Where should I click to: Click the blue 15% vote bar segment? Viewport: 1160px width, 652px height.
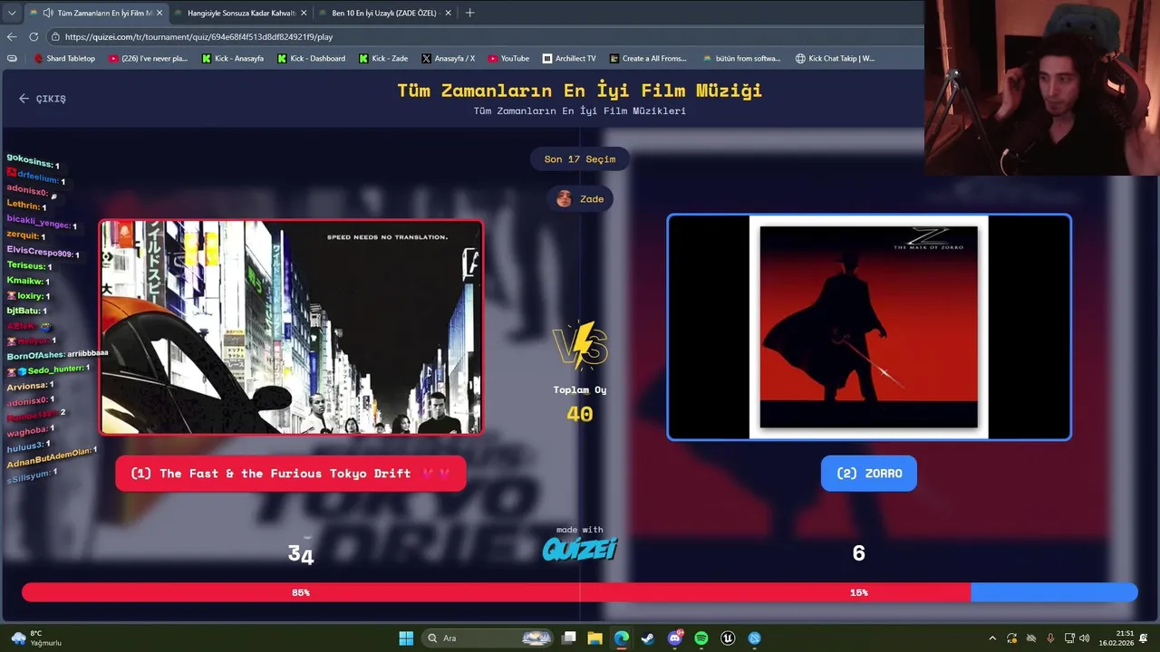tap(1054, 592)
